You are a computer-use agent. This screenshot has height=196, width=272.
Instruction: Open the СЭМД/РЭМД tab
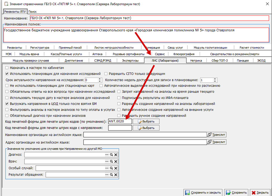99,60
